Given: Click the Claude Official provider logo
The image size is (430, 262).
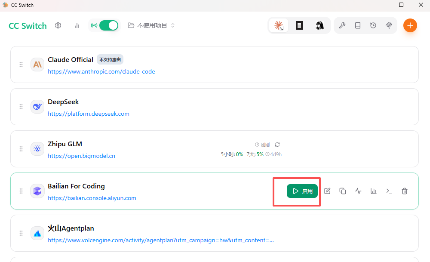Looking at the screenshot, I should pyautogui.click(x=37, y=65).
